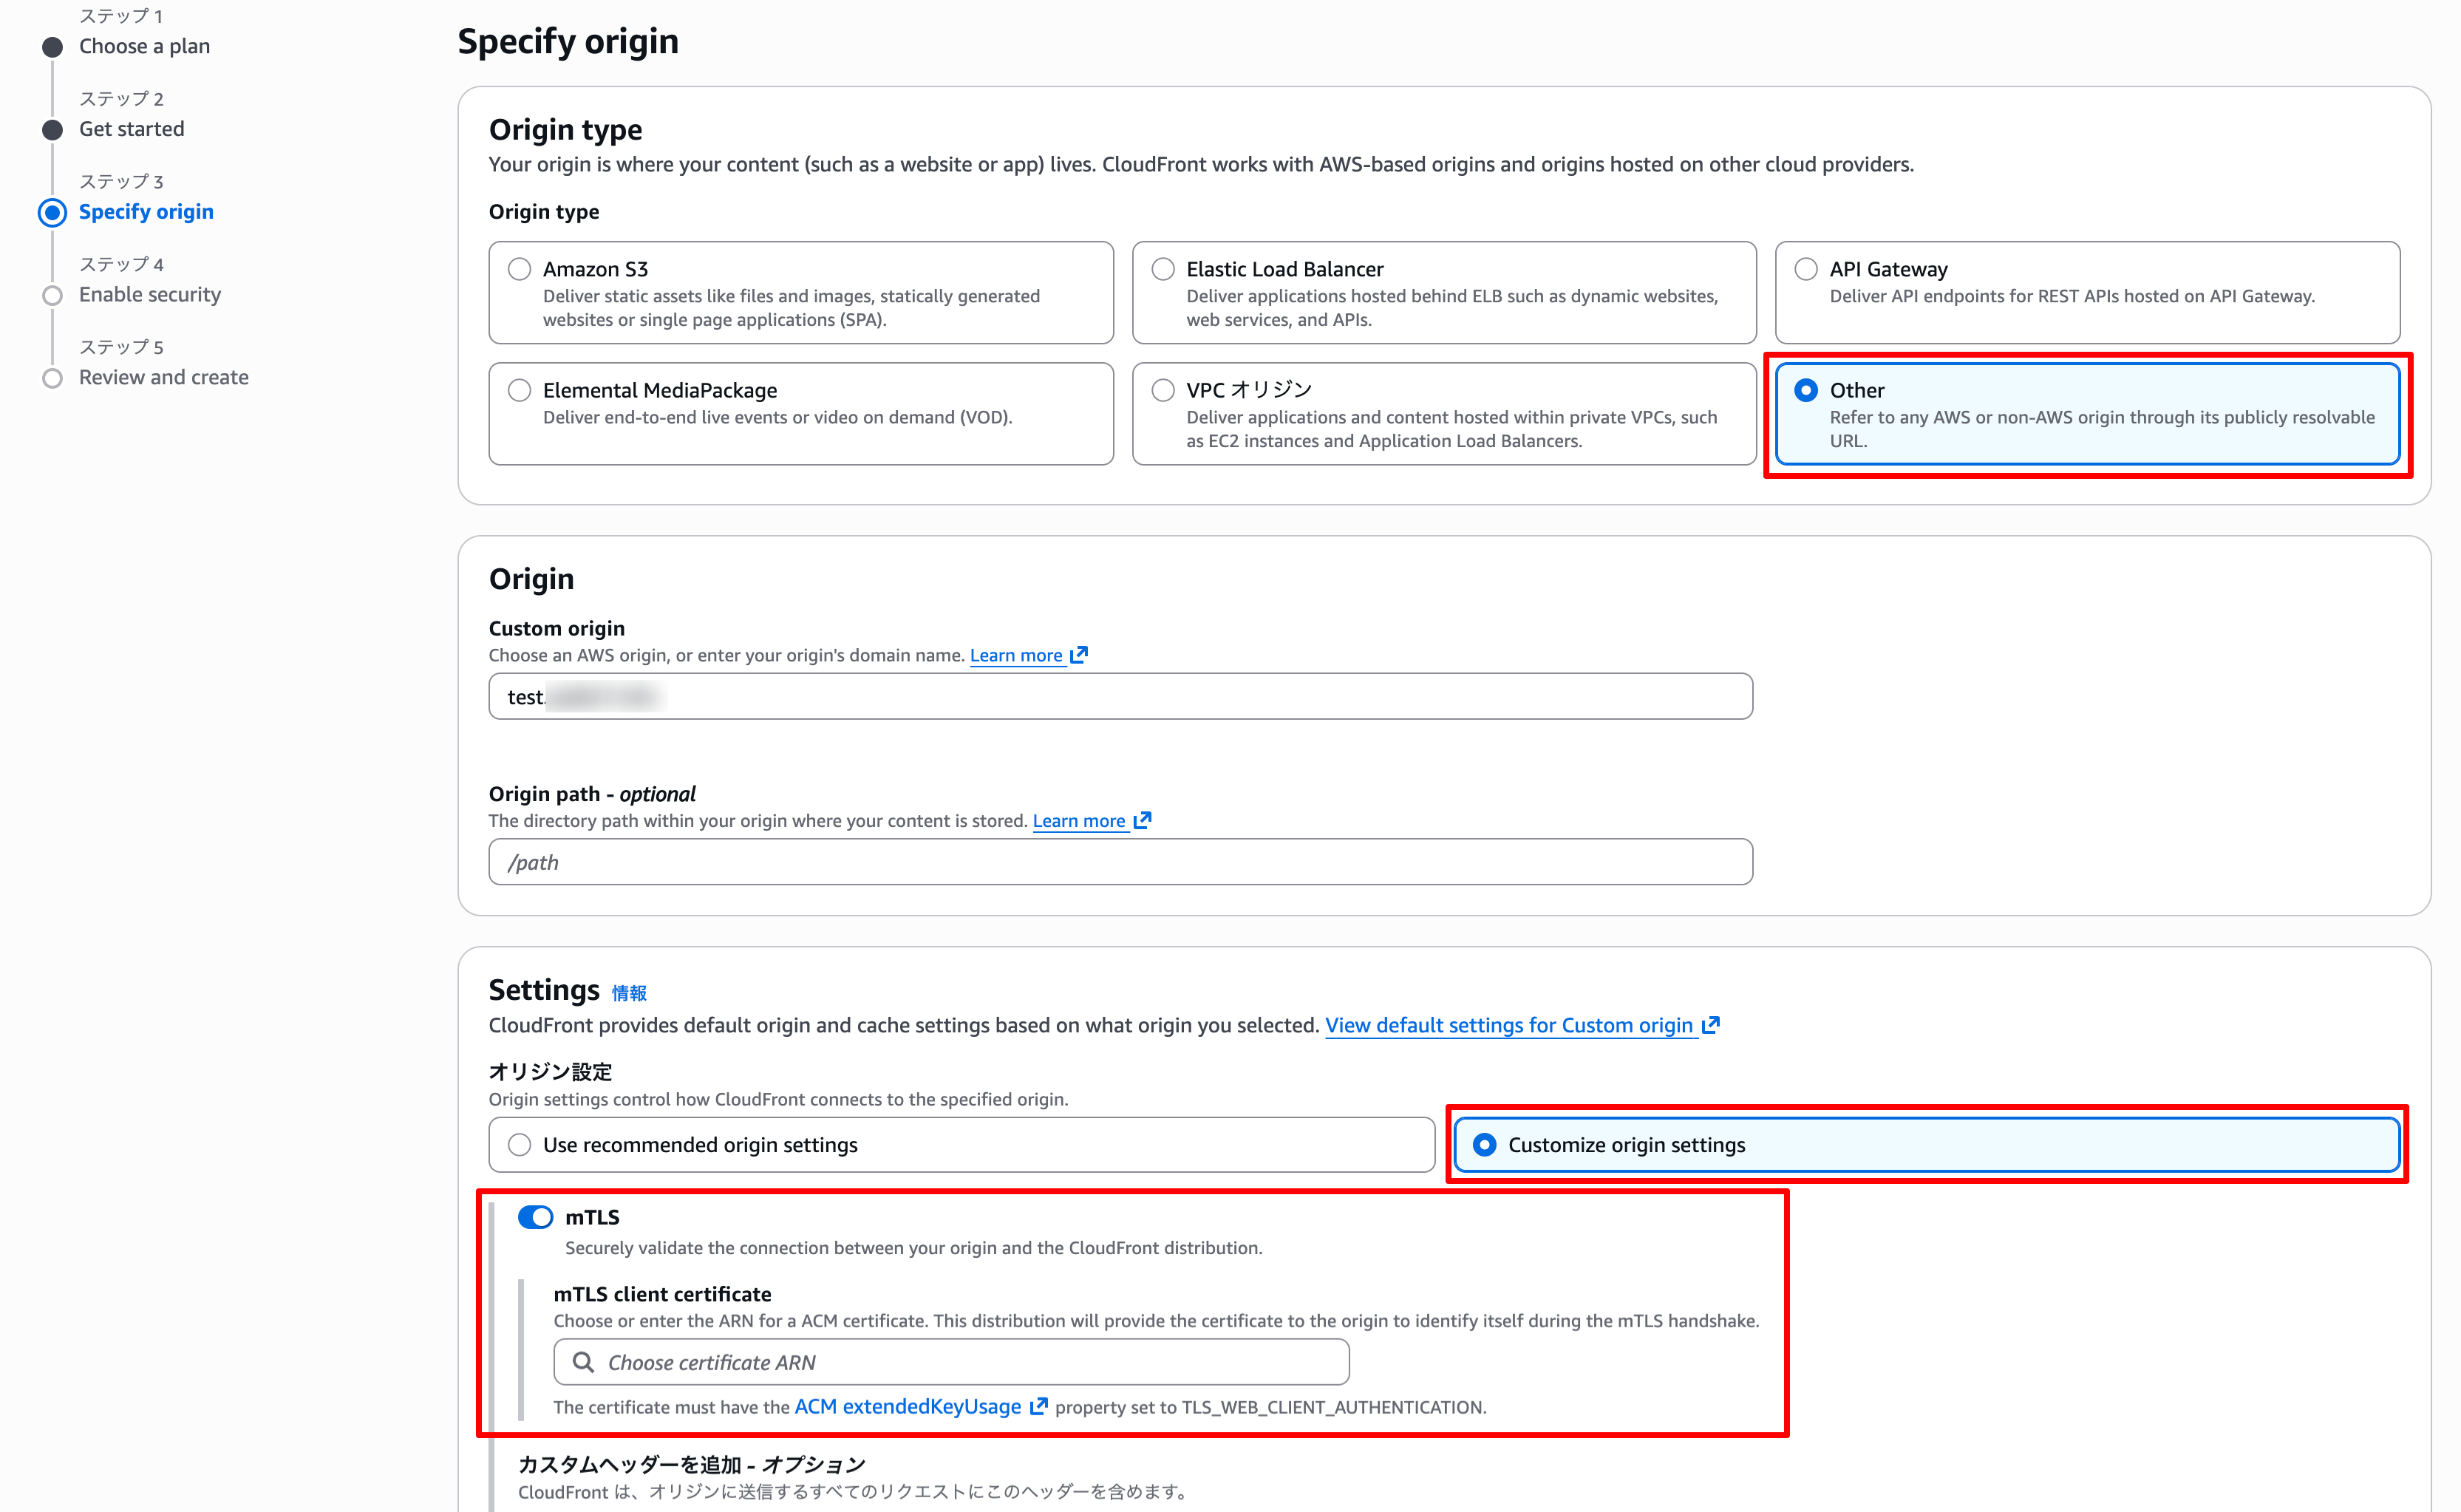This screenshot has height=1512, width=2461.
Task: Focus the Origin path input field
Action: (x=1120, y=862)
